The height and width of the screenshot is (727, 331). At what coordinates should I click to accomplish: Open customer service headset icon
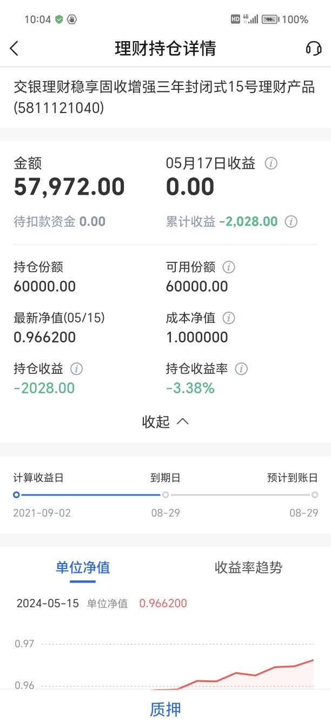click(x=314, y=49)
